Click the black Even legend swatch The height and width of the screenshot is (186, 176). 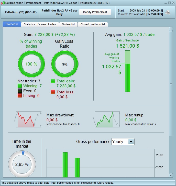20,91
